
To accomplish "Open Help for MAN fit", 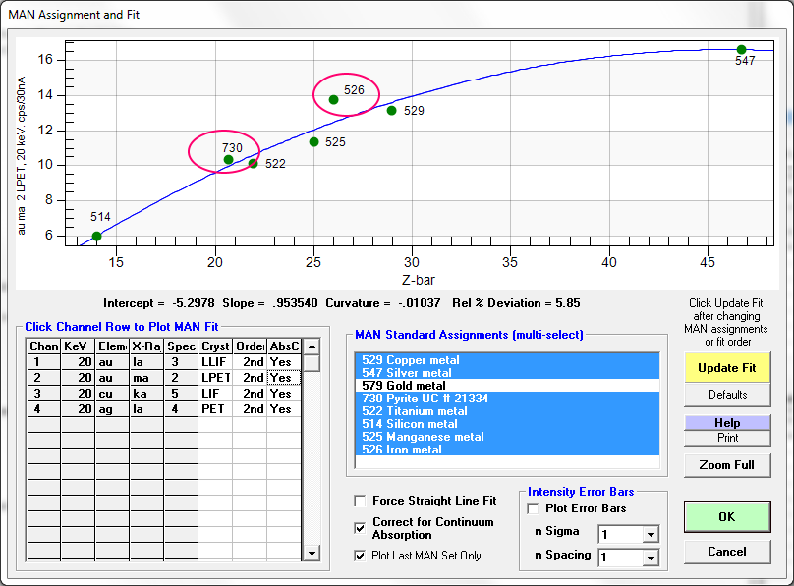I will pos(726,422).
